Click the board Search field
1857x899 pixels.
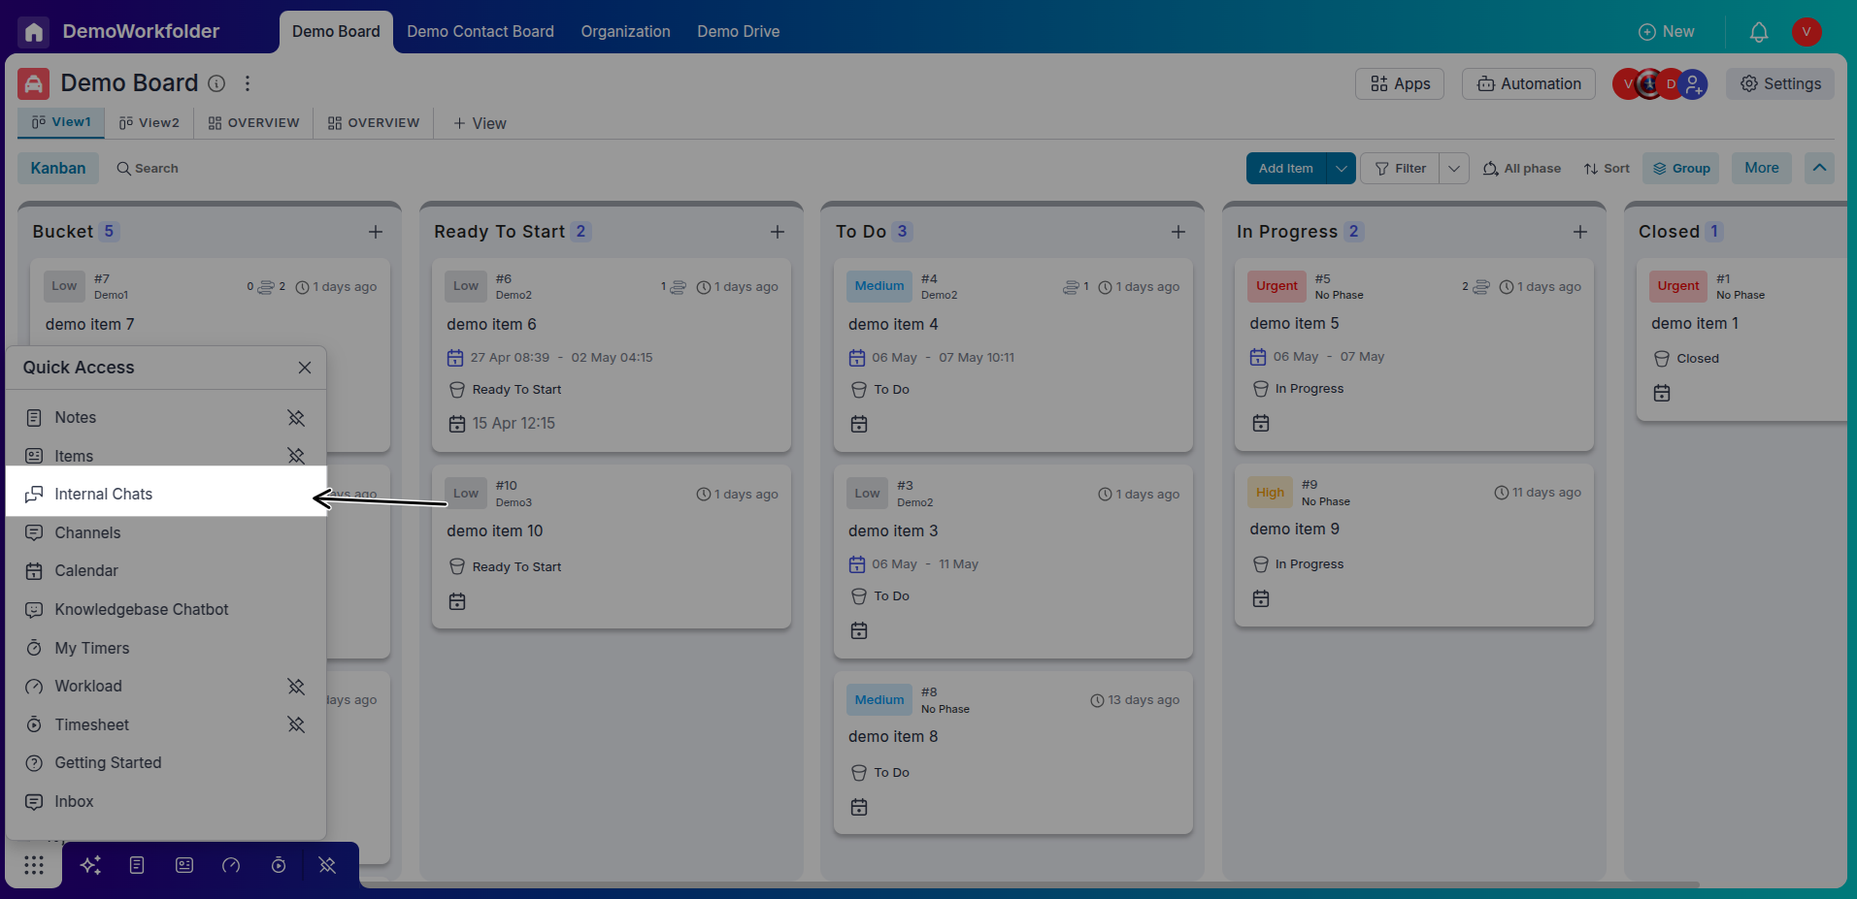point(148,169)
